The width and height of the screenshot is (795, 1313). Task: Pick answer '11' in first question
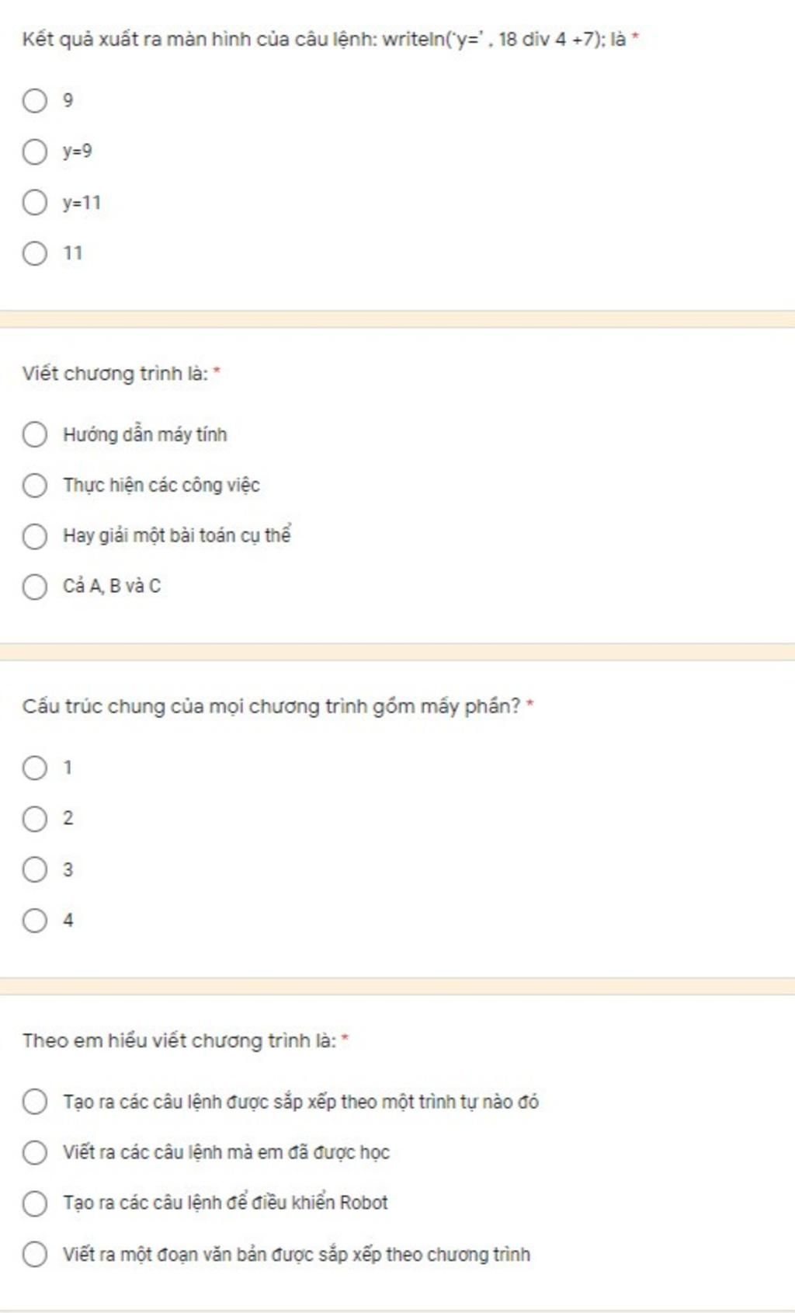point(34,253)
